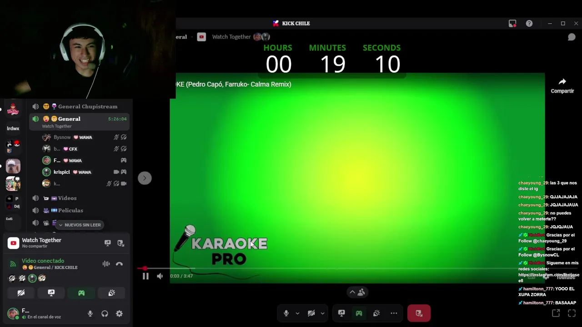Open your avatar in the user panel
The height and width of the screenshot is (327, 582).
(x=13, y=313)
